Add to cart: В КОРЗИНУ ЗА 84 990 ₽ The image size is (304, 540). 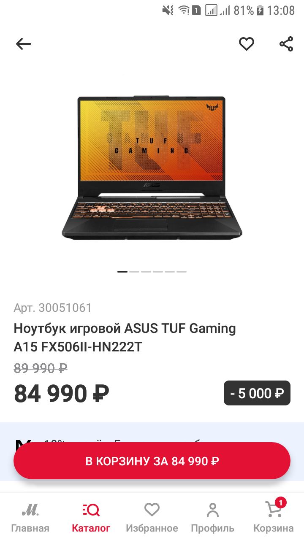(152, 461)
